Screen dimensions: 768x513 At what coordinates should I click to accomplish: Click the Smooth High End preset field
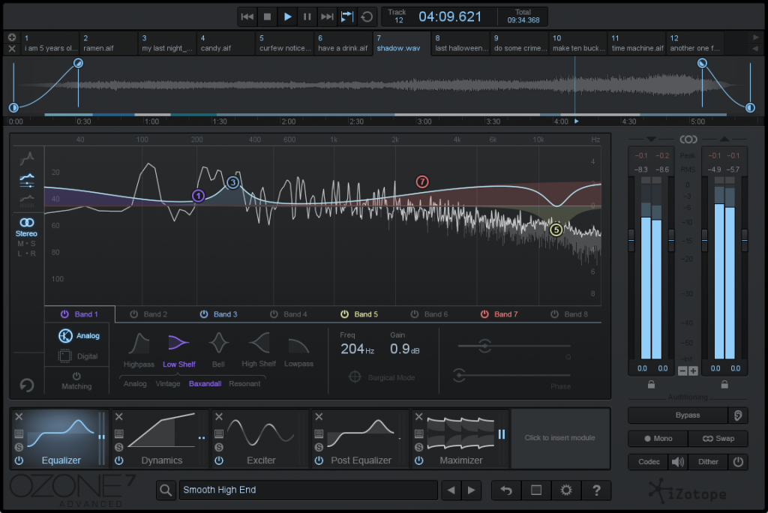pyautogui.click(x=307, y=490)
